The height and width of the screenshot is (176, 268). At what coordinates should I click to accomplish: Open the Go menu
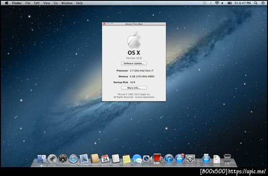(x=55, y=3)
